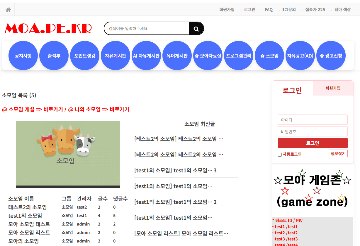
Task: Click the MOA.PE.KR site logo
Action: pos(48,28)
